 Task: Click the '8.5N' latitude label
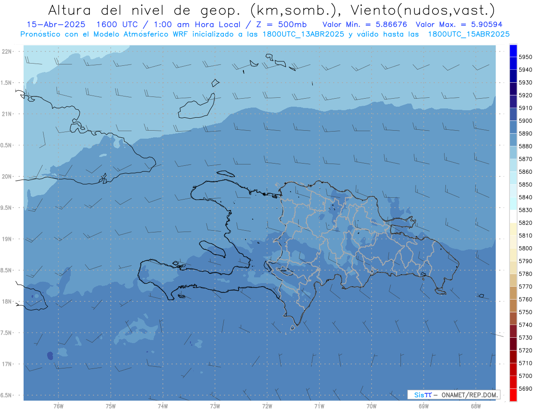click(6, 270)
